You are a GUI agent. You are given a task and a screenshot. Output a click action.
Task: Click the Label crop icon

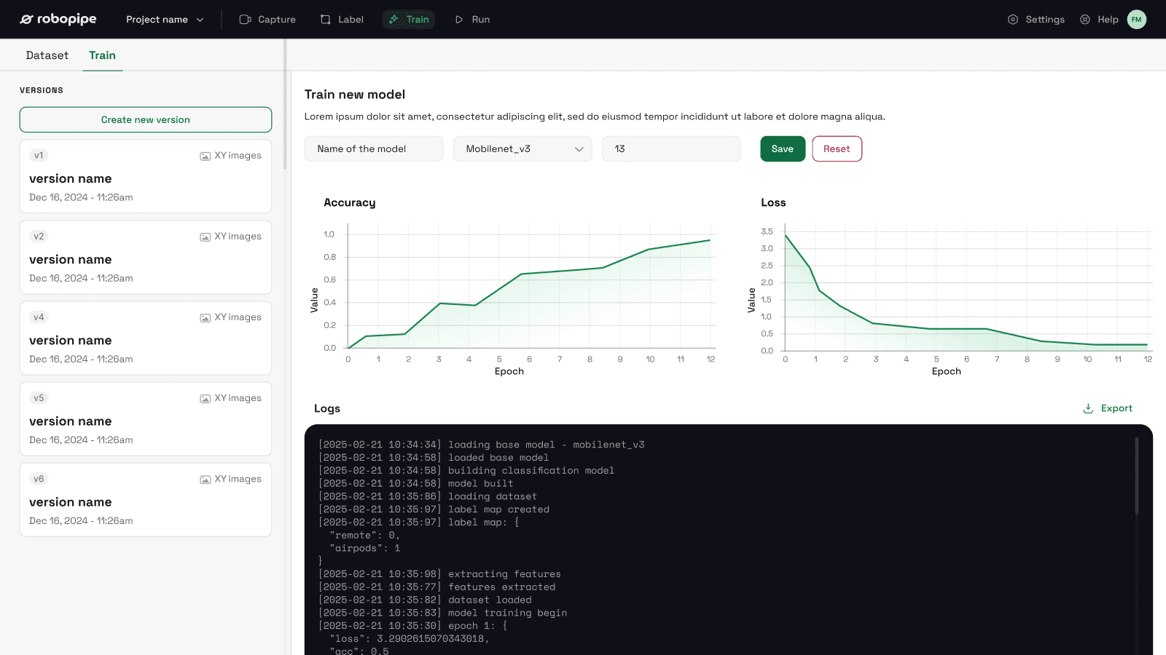pos(326,20)
